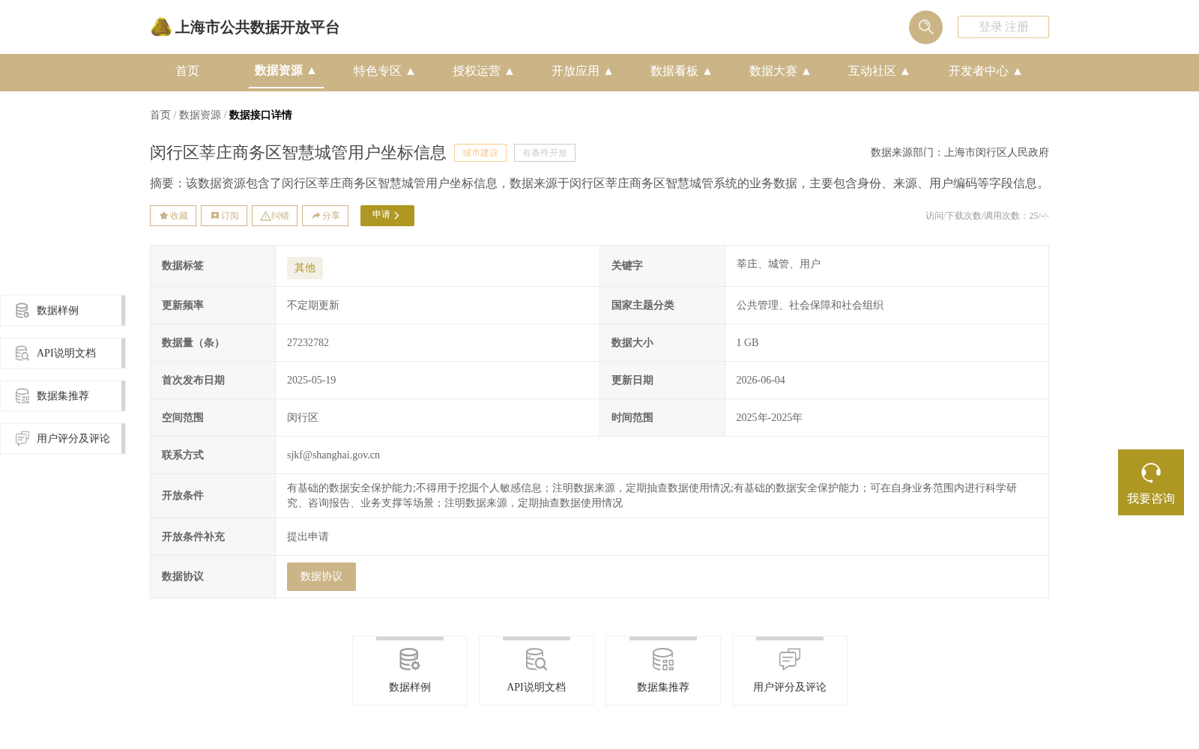Expand the 数据大赛 menu
Viewport: 1199px width, 749px height.
[780, 71]
